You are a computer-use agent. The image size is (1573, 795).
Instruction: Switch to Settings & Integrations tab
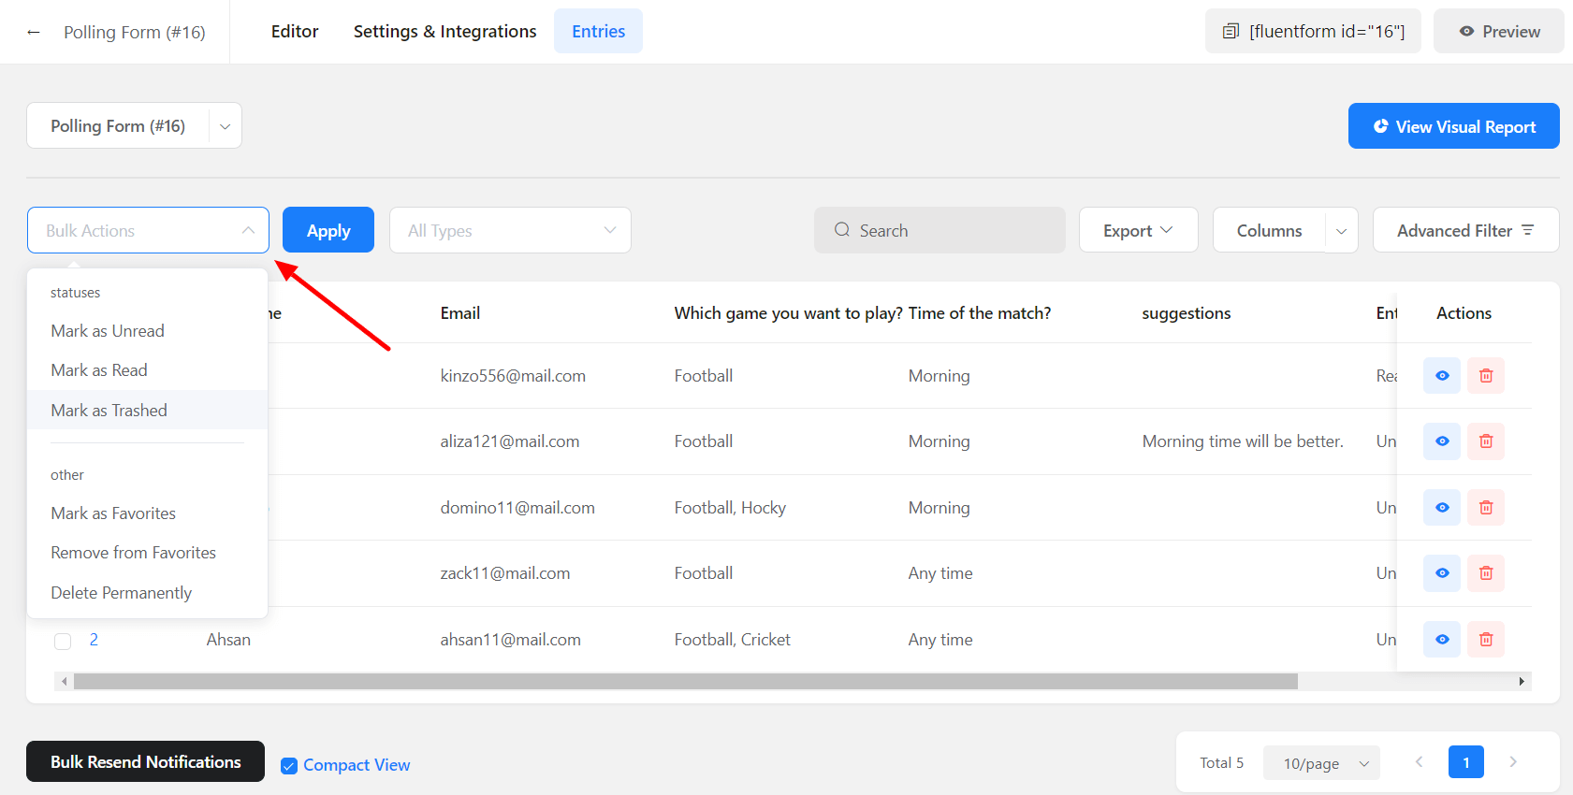click(444, 32)
